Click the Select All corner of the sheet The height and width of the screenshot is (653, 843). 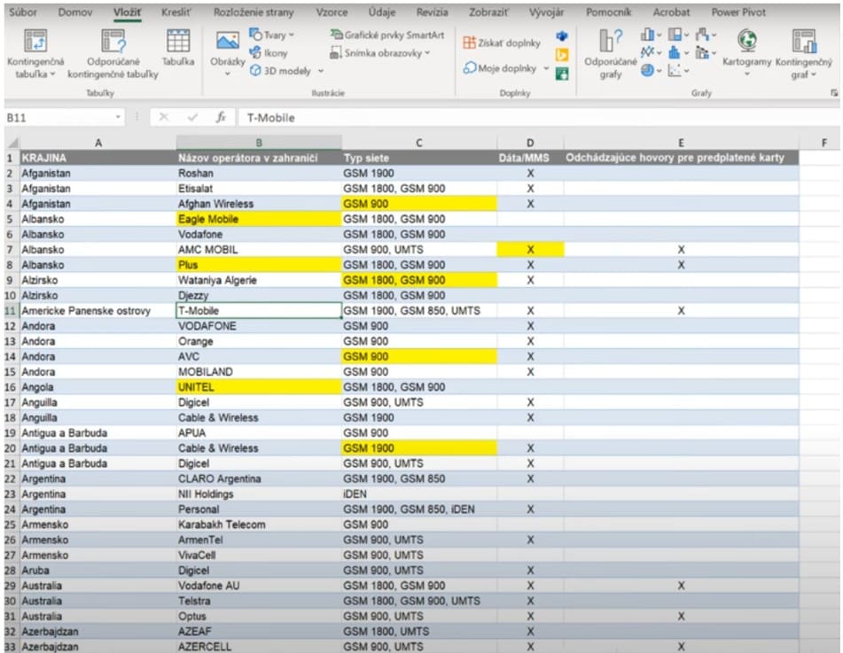point(12,143)
